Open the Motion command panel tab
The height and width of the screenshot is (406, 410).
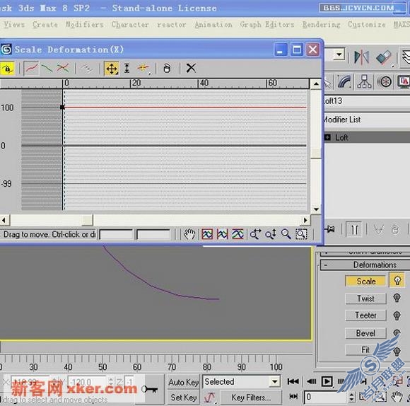385,82
